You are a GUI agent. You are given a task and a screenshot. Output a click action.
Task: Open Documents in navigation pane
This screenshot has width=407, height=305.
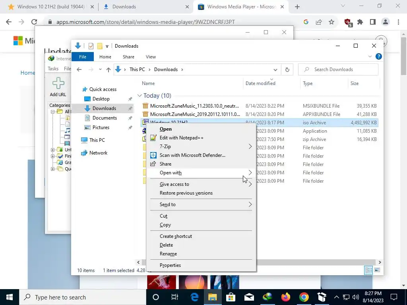click(x=105, y=118)
